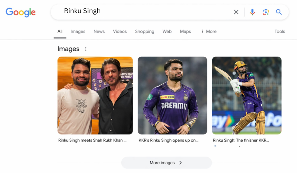Click the Google logo
Image resolution: width=297 pixels, height=173 pixels.
click(x=20, y=12)
